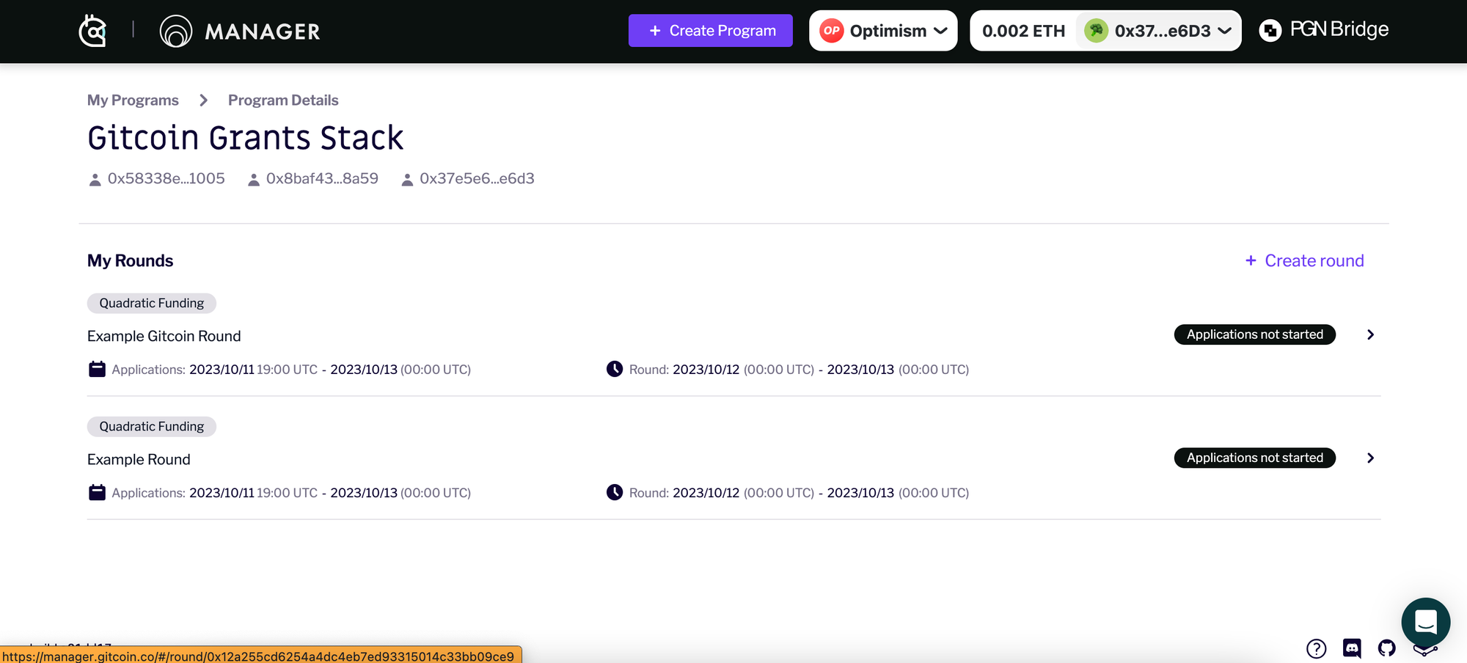
Task: Click the My Rounds heading
Action: (x=130, y=260)
